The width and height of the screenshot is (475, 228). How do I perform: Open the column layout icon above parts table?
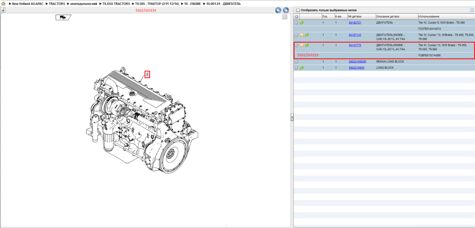[x=472, y=10]
